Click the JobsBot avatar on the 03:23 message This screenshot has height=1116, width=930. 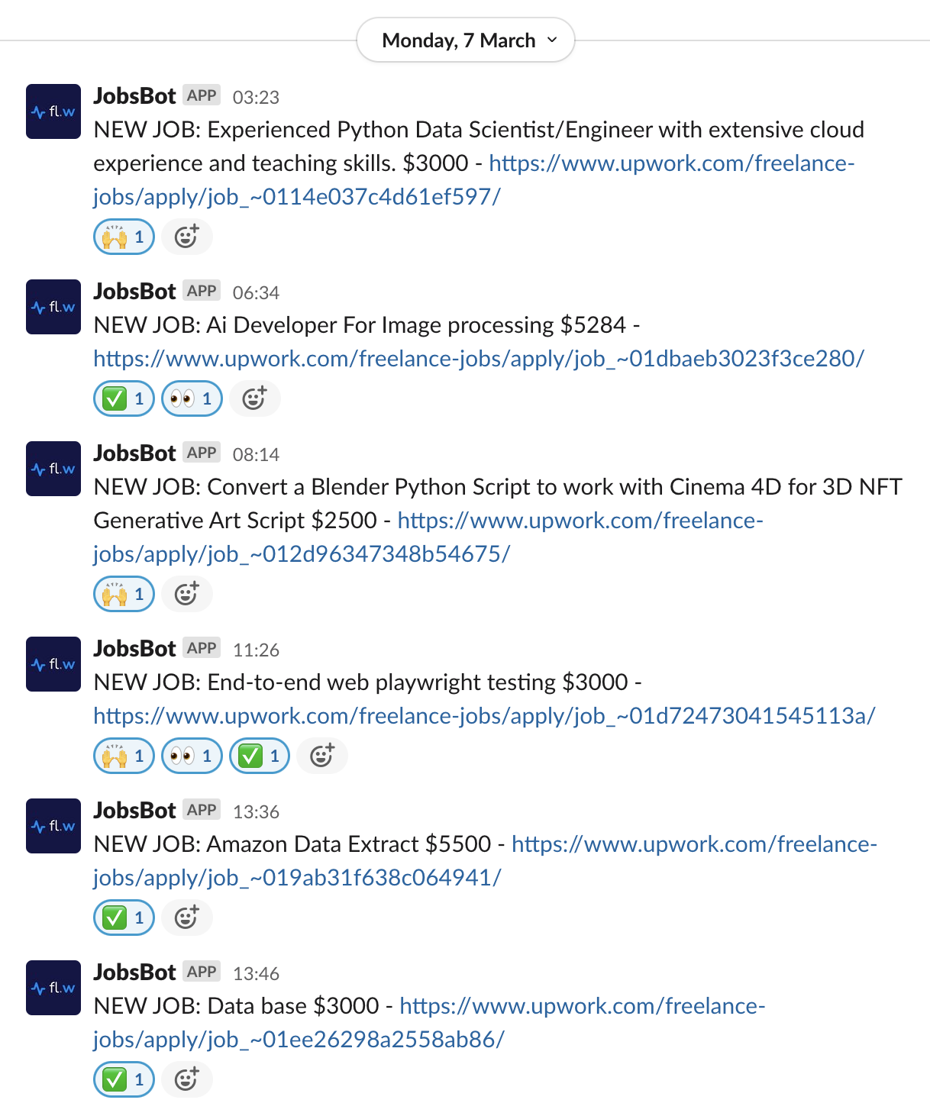tap(53, 111)
